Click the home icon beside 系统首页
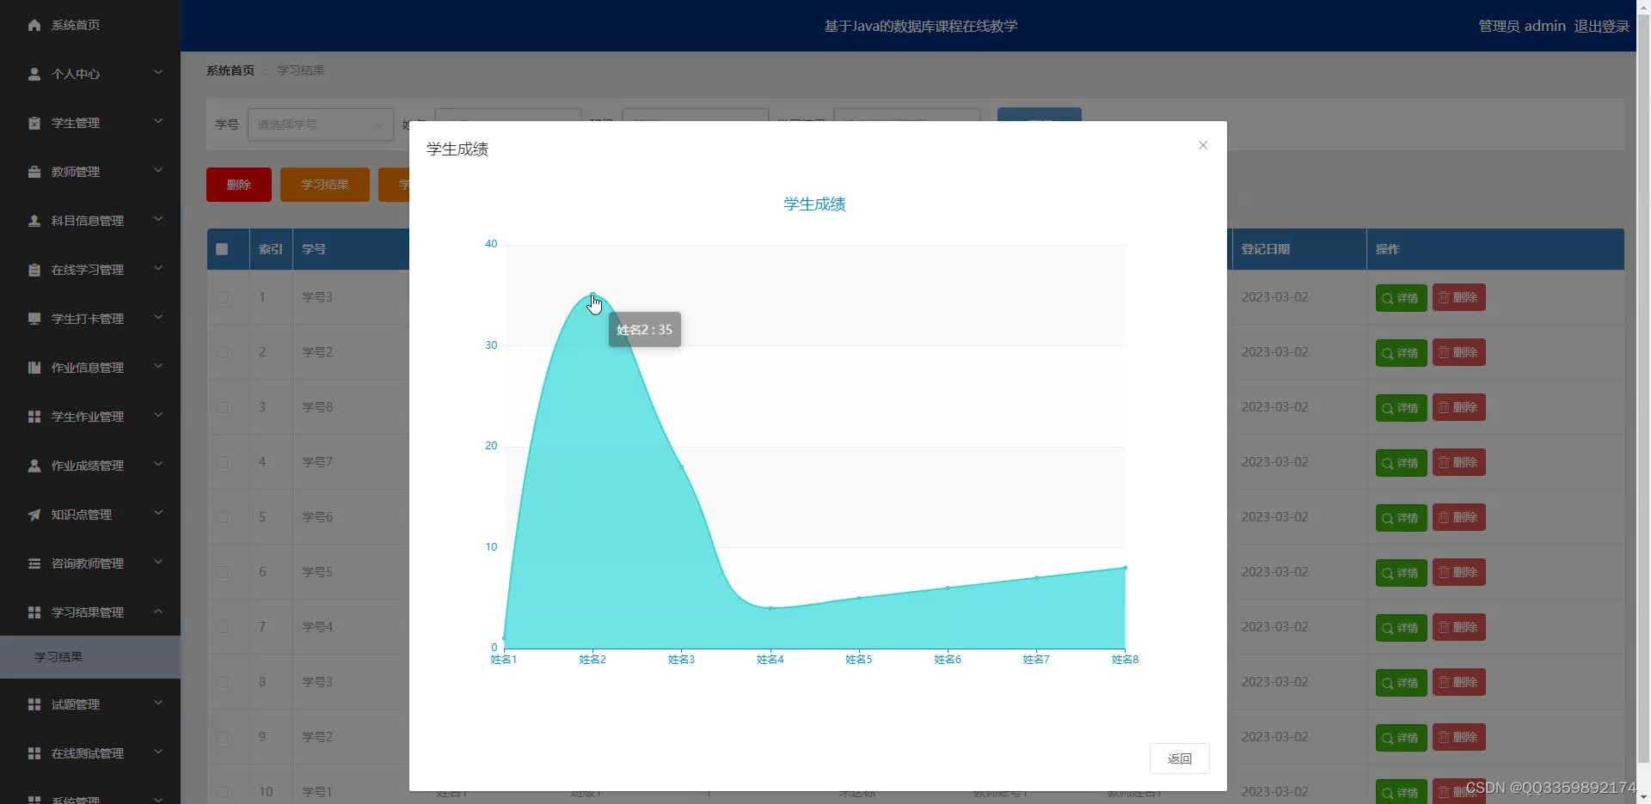 (34, 25)
